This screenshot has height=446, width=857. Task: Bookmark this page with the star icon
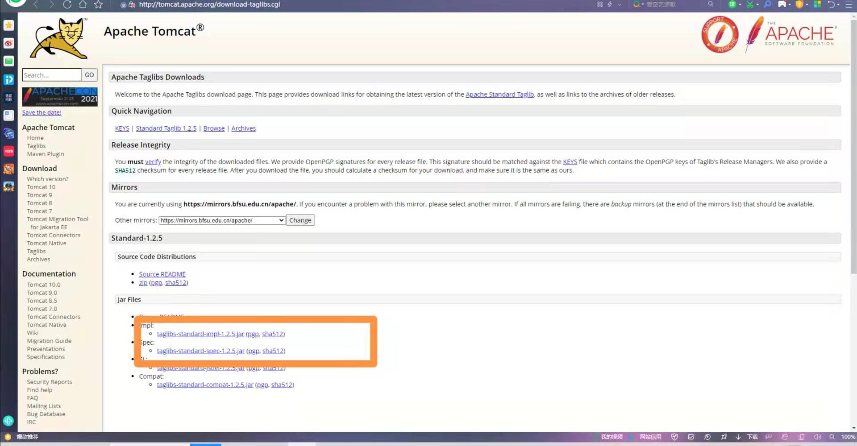click(98, 4)
